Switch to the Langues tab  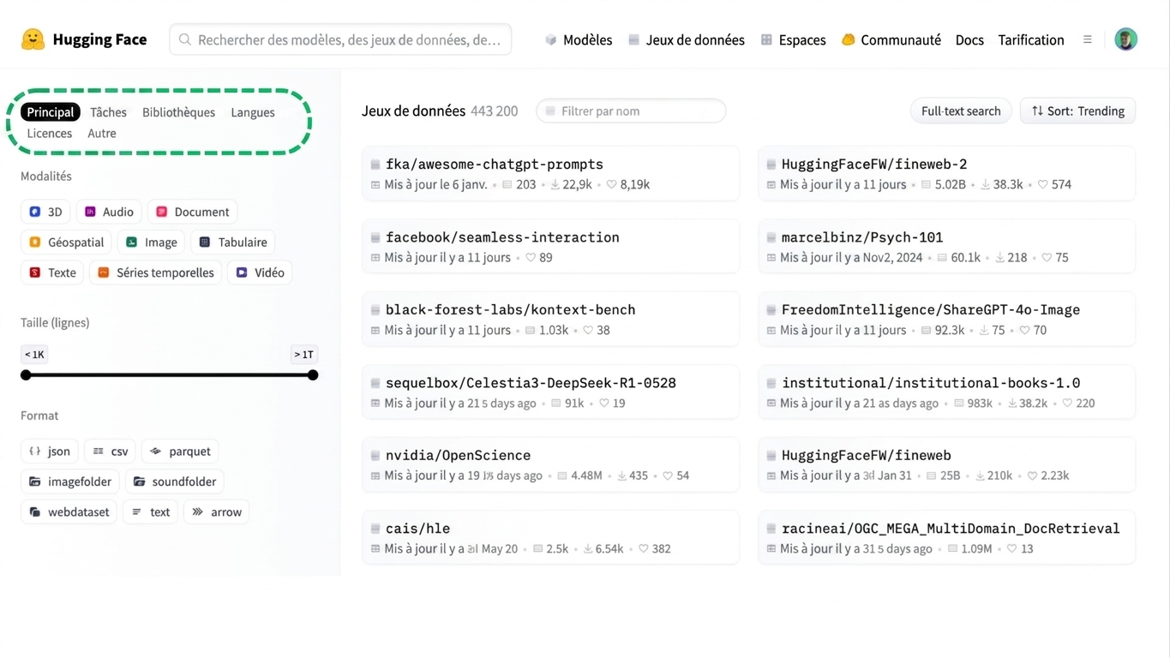click(253, 112)
